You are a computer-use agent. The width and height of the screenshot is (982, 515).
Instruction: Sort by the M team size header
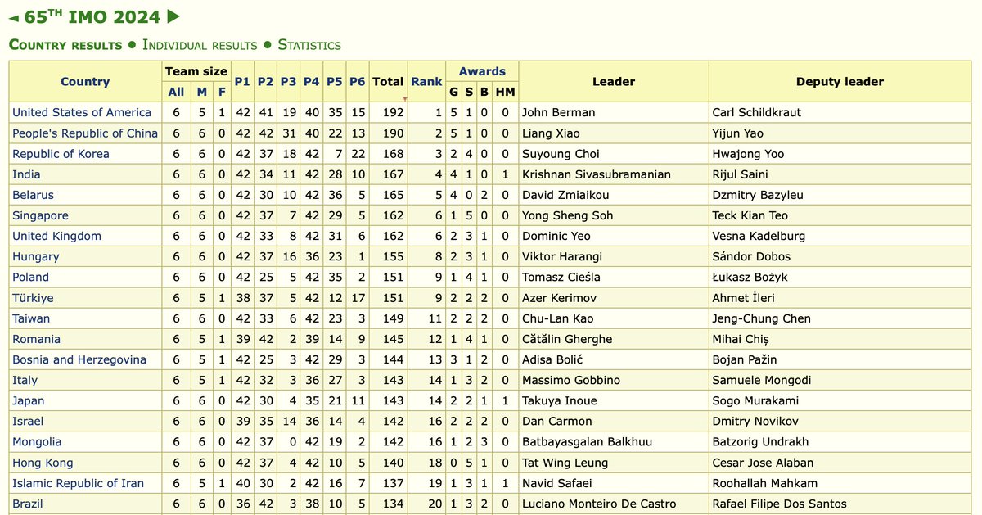pos(201,92)
